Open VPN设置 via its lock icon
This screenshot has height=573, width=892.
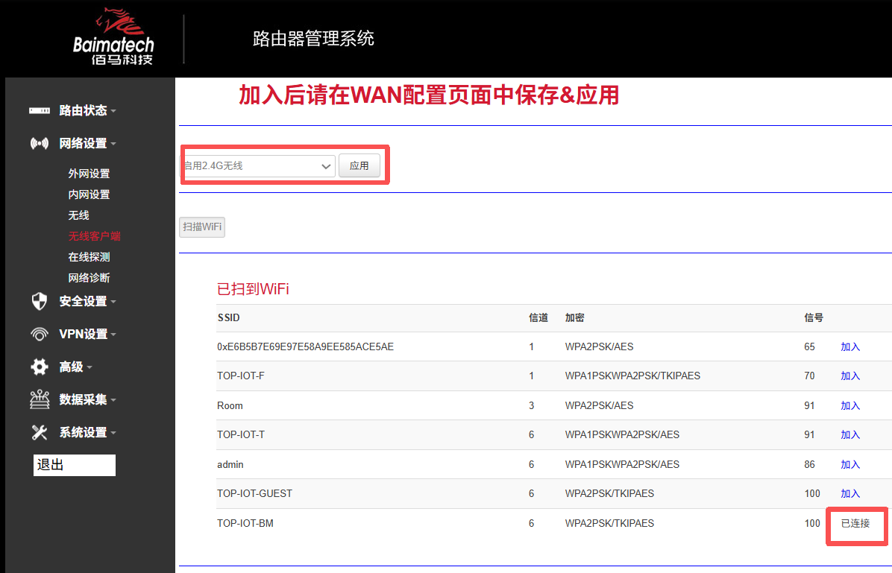[39, 334]
